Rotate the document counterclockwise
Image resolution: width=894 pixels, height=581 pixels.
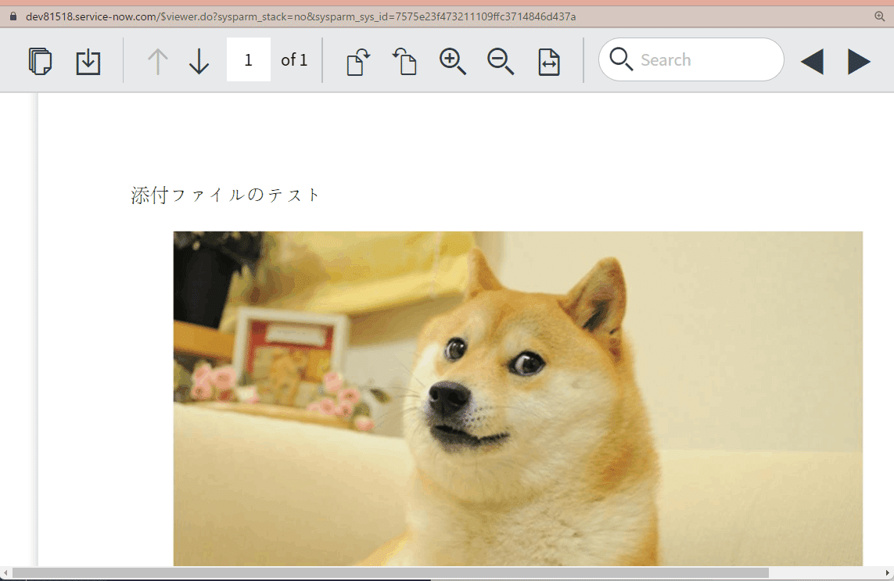[x=405, y=62]
